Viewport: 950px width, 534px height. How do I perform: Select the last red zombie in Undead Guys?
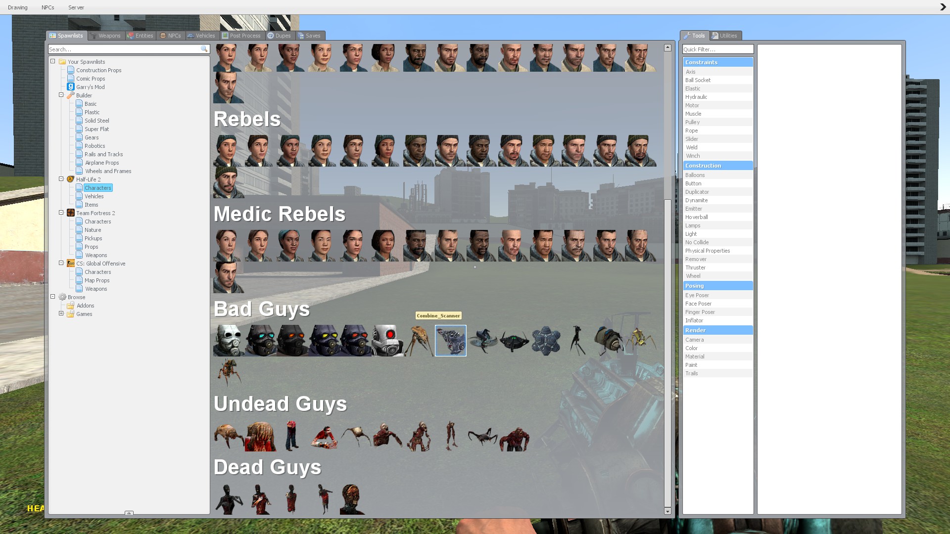(514, 436)
